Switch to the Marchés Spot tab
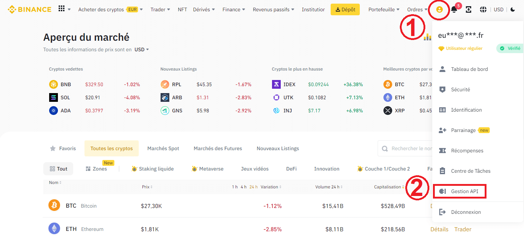524x240 pixels. point(163,148)
